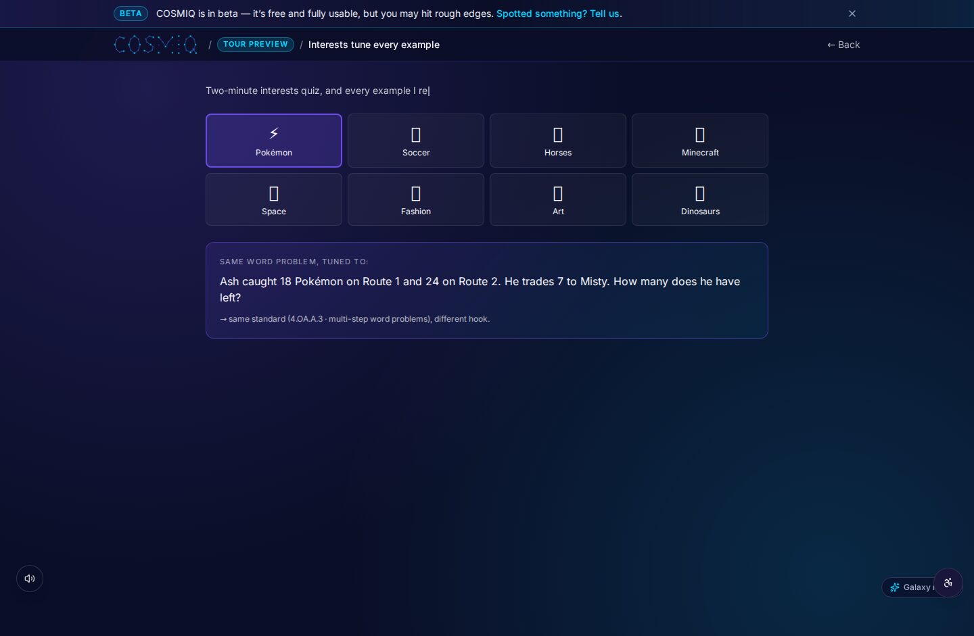
Task: Go back using the Back link
Action: [843, 45]
